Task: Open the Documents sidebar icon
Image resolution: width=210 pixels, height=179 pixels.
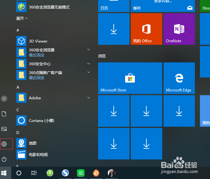Action: 4,114
